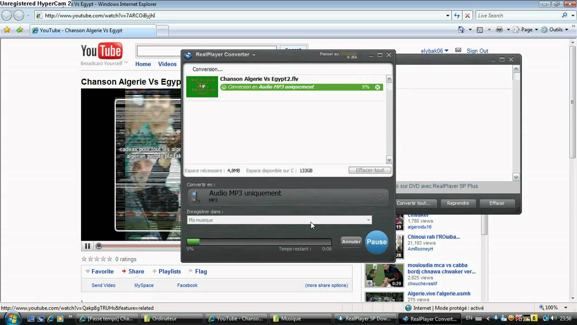Click the algeroidu16 uploader link
Viewport: 577px width, 325px height.
420,227
